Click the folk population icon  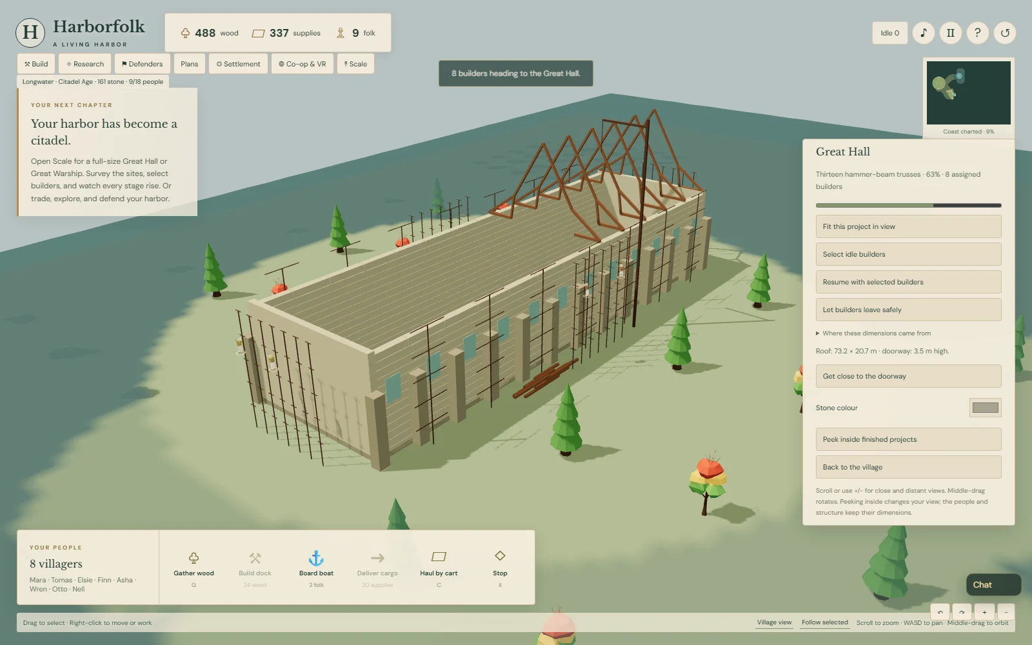pyautogui.click(x=341, y=33)
